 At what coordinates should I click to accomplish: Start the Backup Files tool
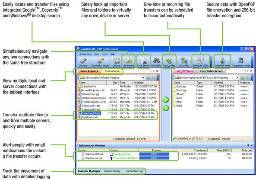(x=169, y=62)
